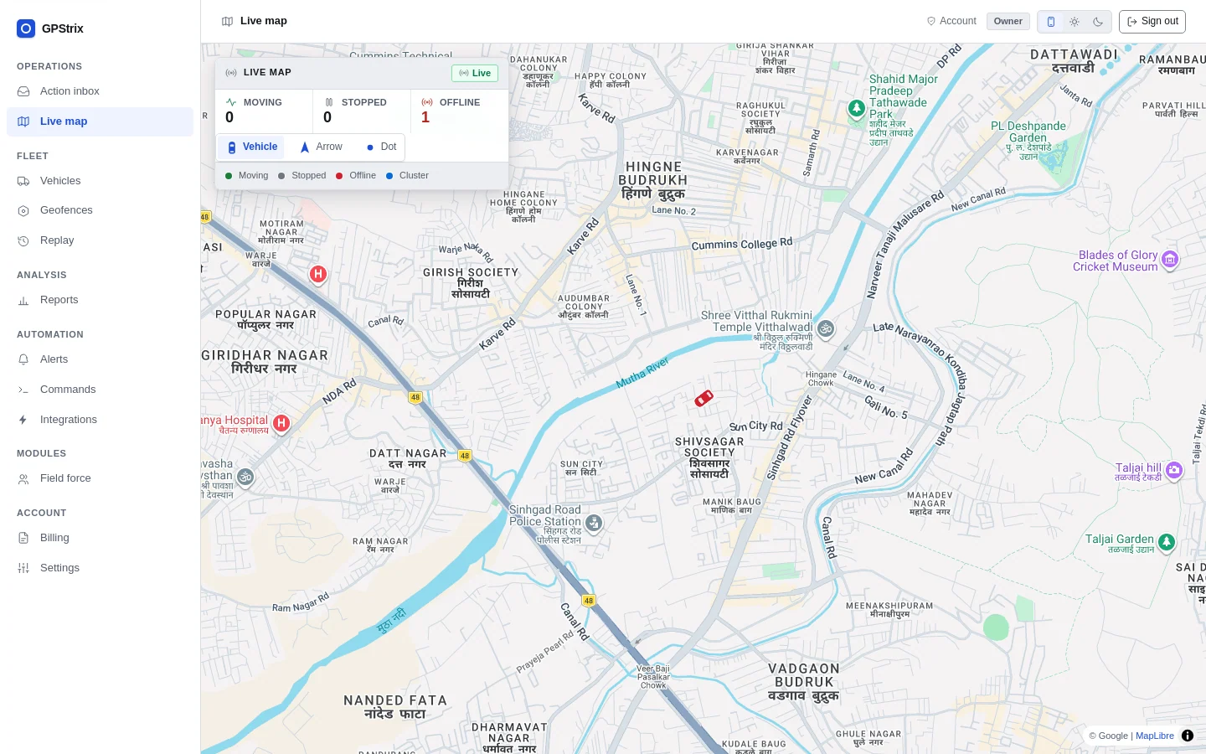
Task: Click the red offline vehicle marker on map
Action: point(704,398)
